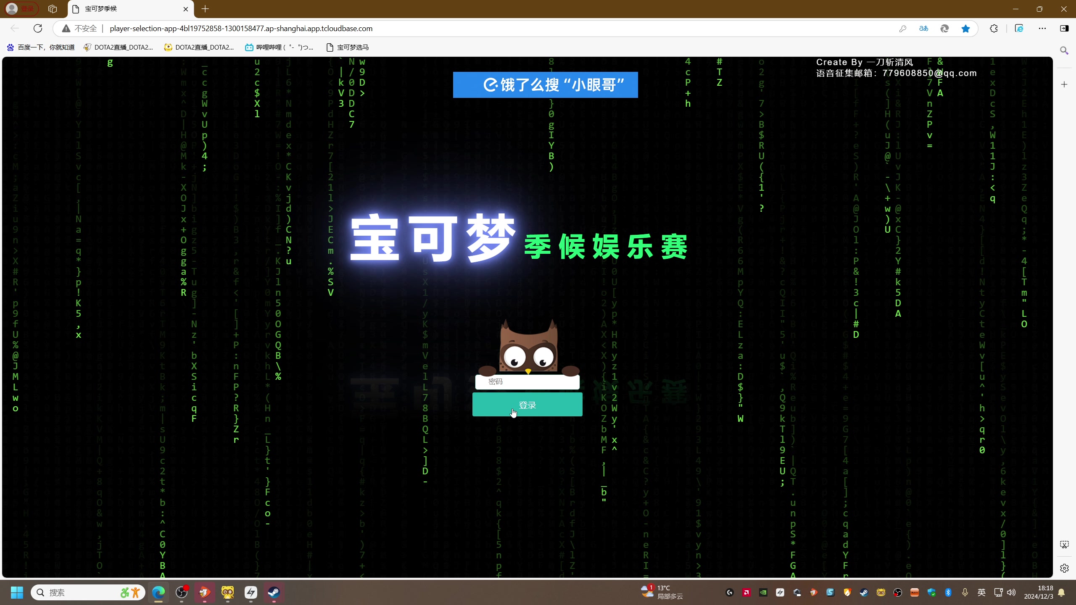This screenshot has height=605, width=1076.
Task: Click the Create By 一刀斩清风 credit text
Action: point(865,62)
